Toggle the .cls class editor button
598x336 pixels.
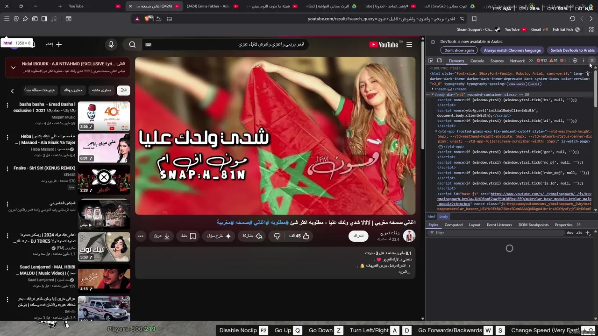click(x=579, y=233)
